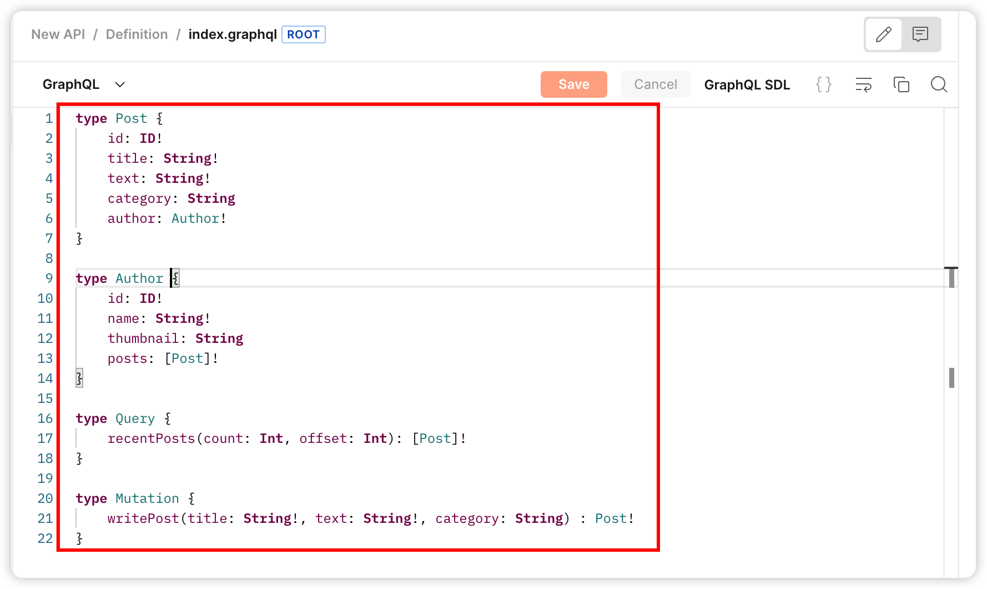The height and width of the screenshot is (589, 987).
Task: Click the Save button
Action: pyautogui.click(x=573, y=84)
